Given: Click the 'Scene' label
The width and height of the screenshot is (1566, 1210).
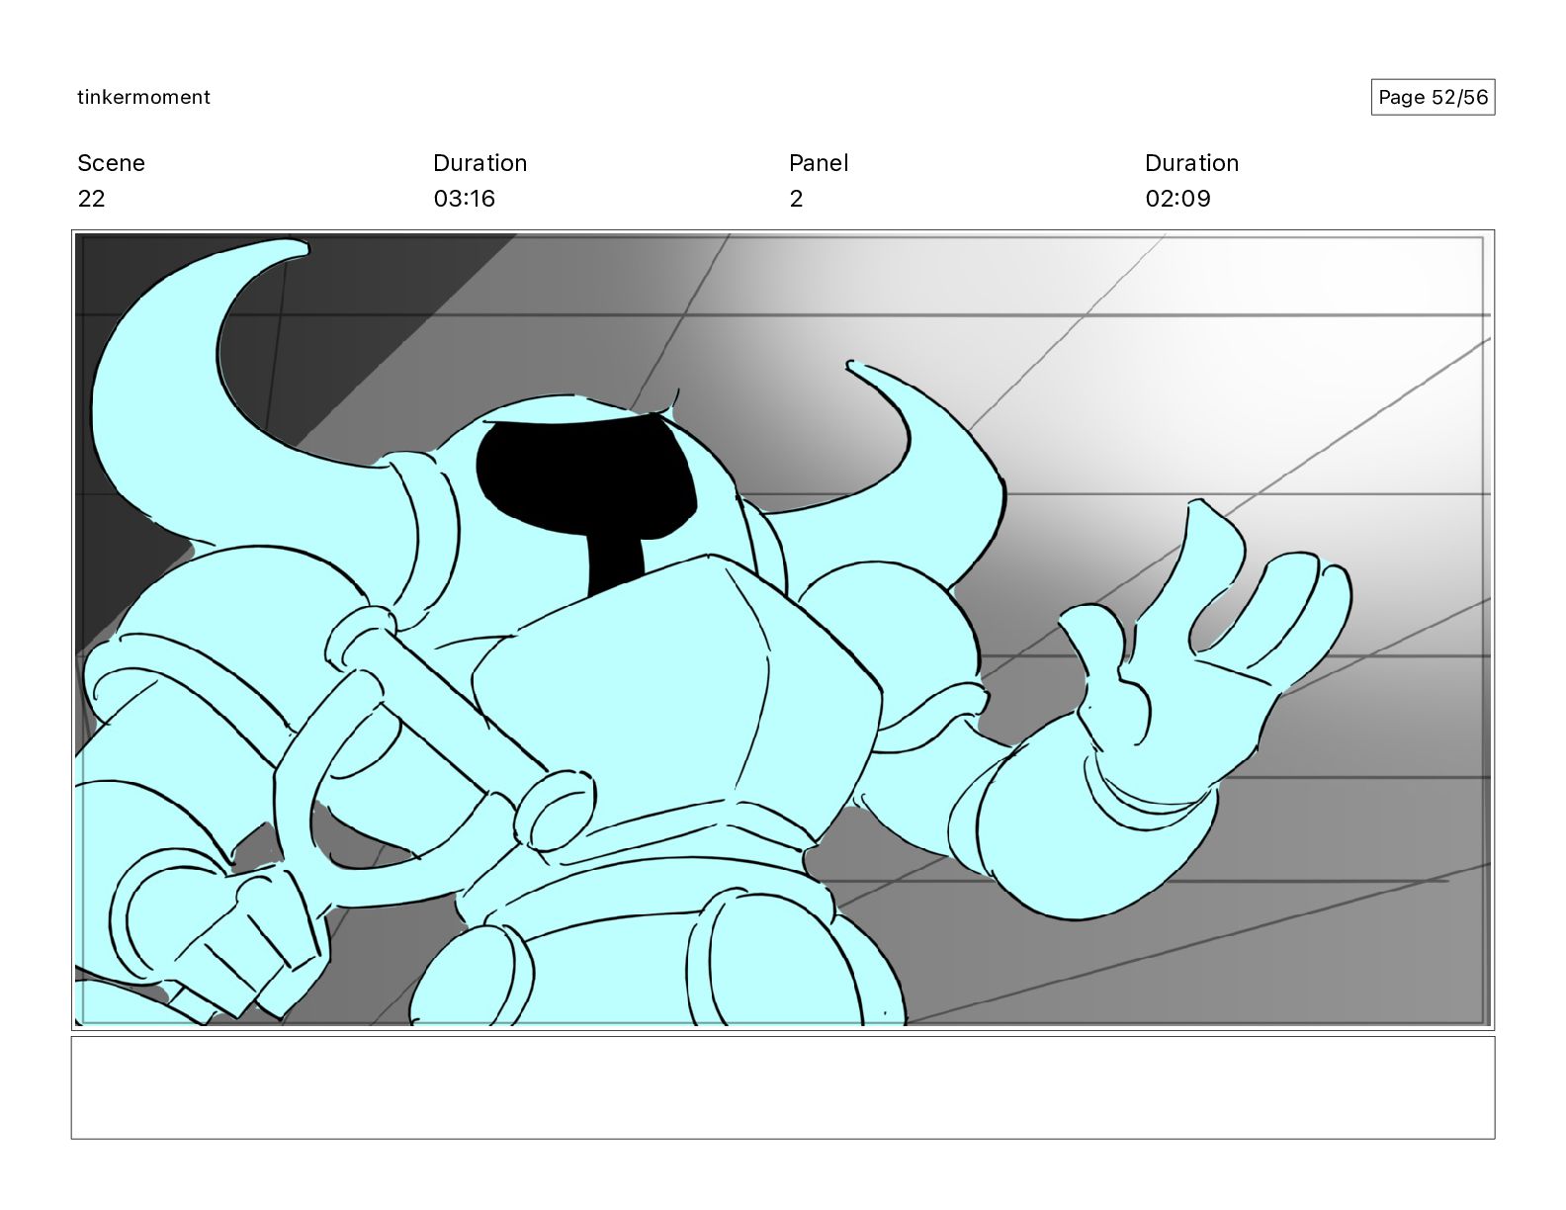Looking at the screenshot, I should tap(111, 163).
